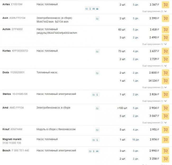Image resolution: width=172 pixels, height=165 pixels.
Task: Add the 14 124 ₽ Doda offer to cart
Action: (x=165, y=81)
